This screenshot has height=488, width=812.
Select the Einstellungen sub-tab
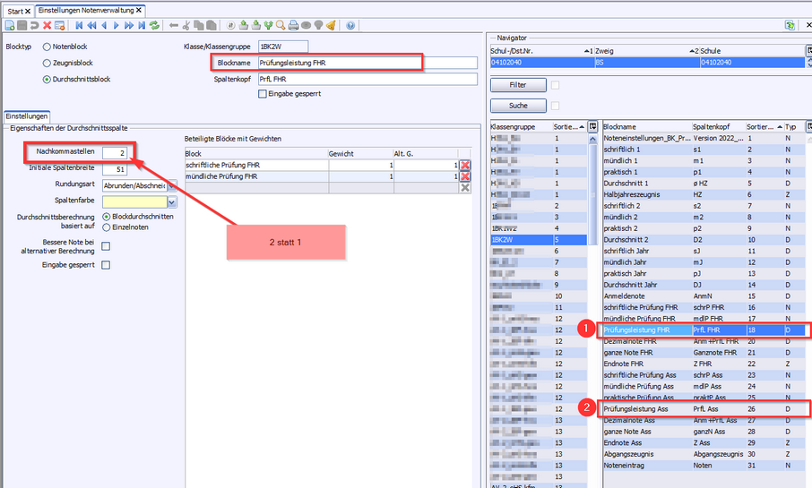pyautogui.click(x=27, y=116)
